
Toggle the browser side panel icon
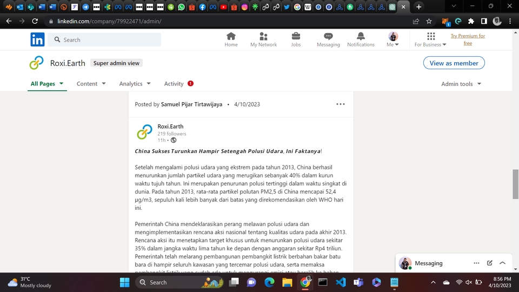point(484,21)
